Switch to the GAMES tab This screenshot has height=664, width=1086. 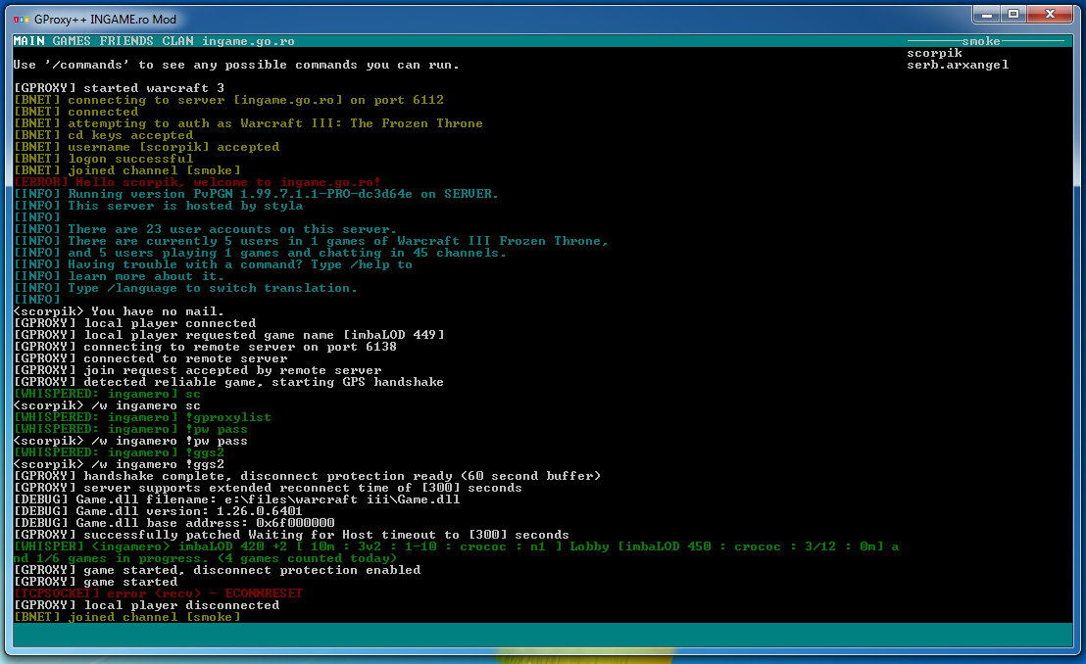point(72,41)
